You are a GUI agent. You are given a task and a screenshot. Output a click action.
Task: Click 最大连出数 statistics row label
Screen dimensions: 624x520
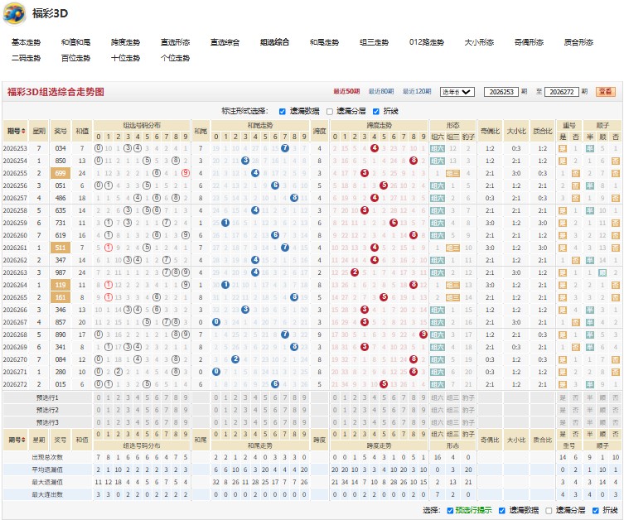(47, 494)
